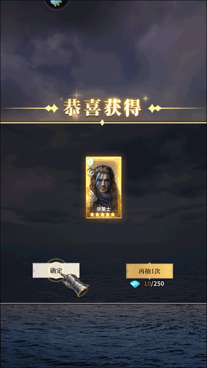Image resolution: width=207 pixels, height=368 pixels.
Task: Tap the 恭喜获得 title banner text
Action: pos(103,108)
